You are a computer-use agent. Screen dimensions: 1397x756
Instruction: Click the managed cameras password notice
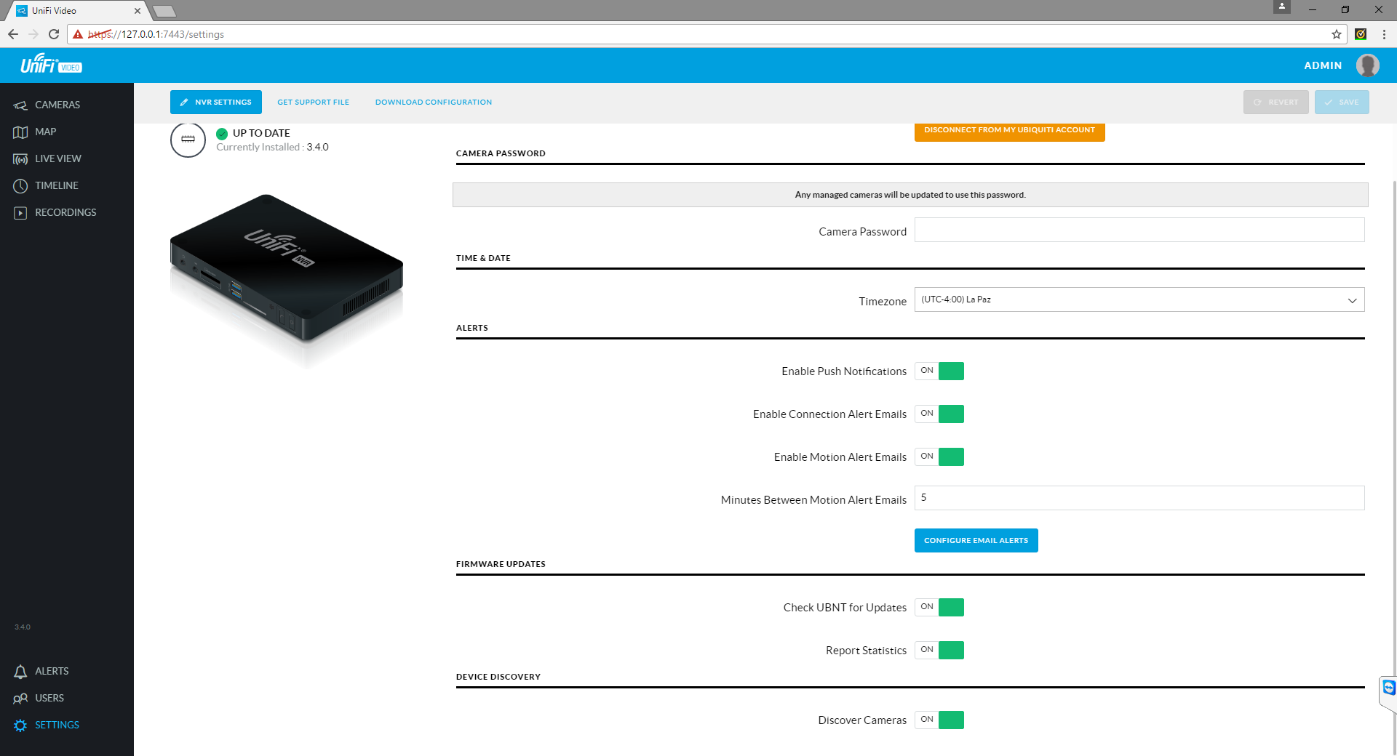tap(910, 195)
